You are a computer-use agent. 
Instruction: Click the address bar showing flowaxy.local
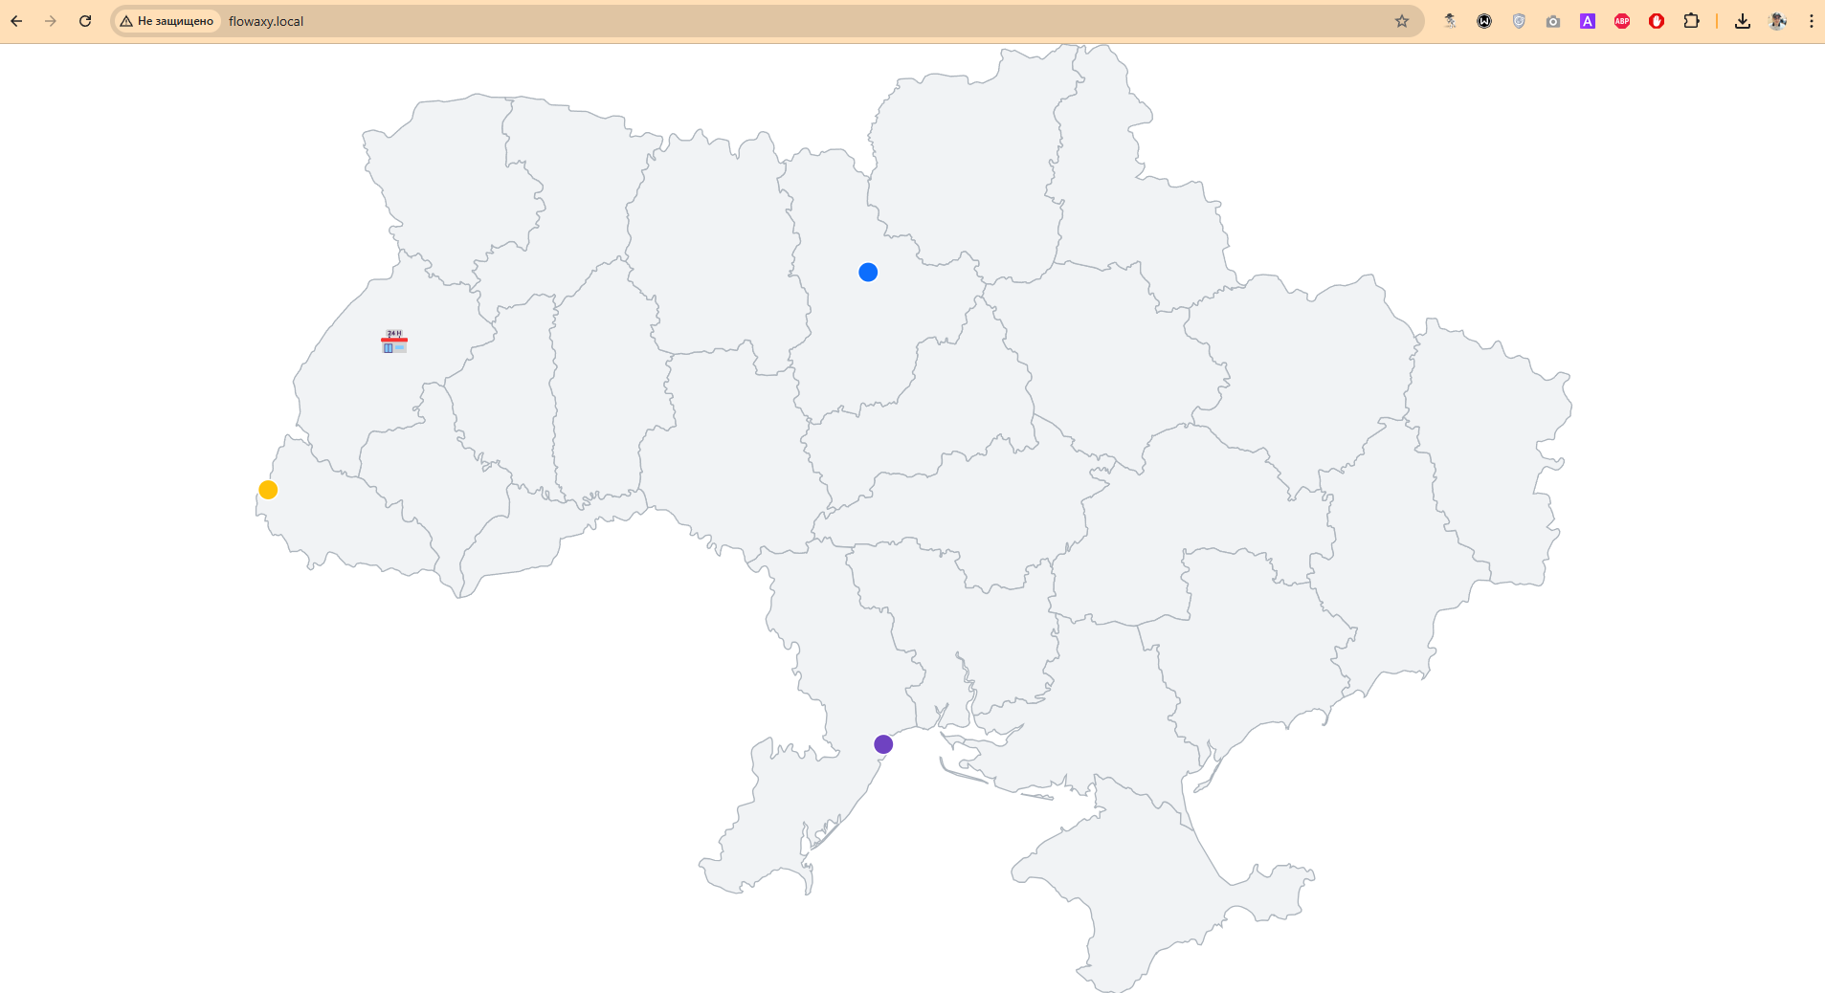click(x=766, y=21)
